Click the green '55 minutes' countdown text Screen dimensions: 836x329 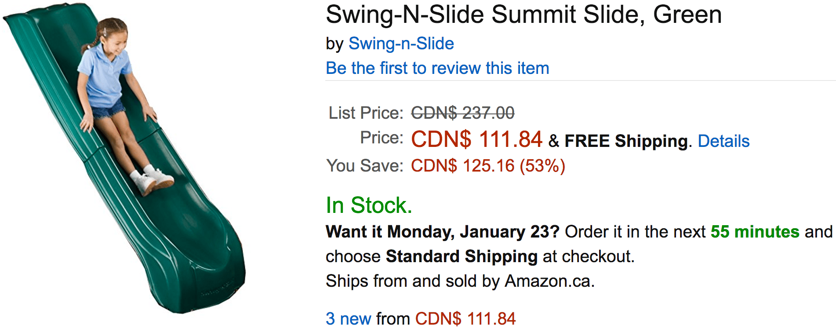[x=755, y=232]
